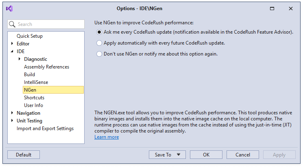The image size is (303, 167).
Task: Expand the Diagnostic tree node
Action: pyautogui.click(x=20, y=59)
